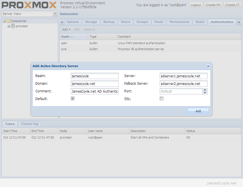The width and height of the screenshot is (243, 187).
Task: Open the Add dropdown menu
Action: (x=66, y=29)
